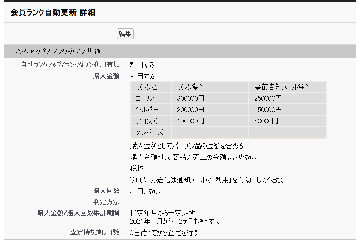The image size is (359, 240).
Task: Click the 編集 (Edit) button
Action: coord(125,34)
